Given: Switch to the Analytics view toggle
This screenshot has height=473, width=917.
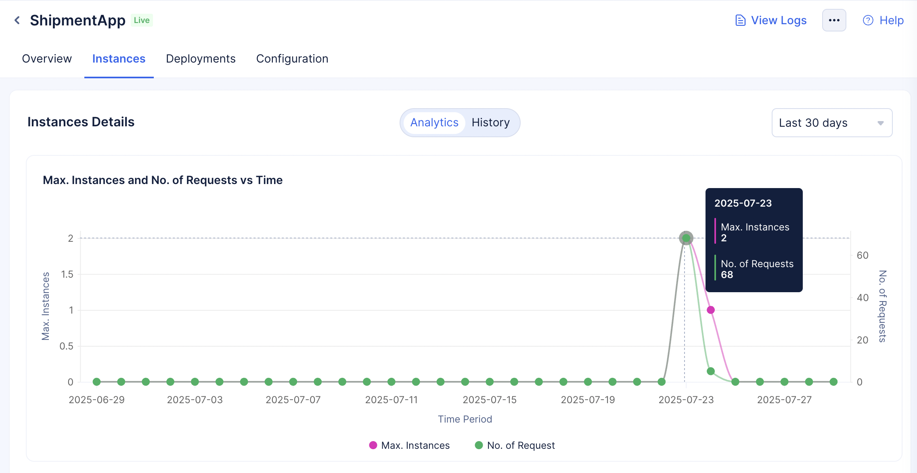Looking at the screenshot, I should (434, 123).
